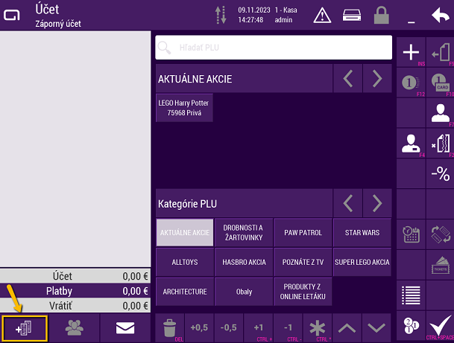Image resolution: width=454 pixels, height=343 pixels.
Task: Go to previous Kategórie PLU page
Action: click(347, 202)
